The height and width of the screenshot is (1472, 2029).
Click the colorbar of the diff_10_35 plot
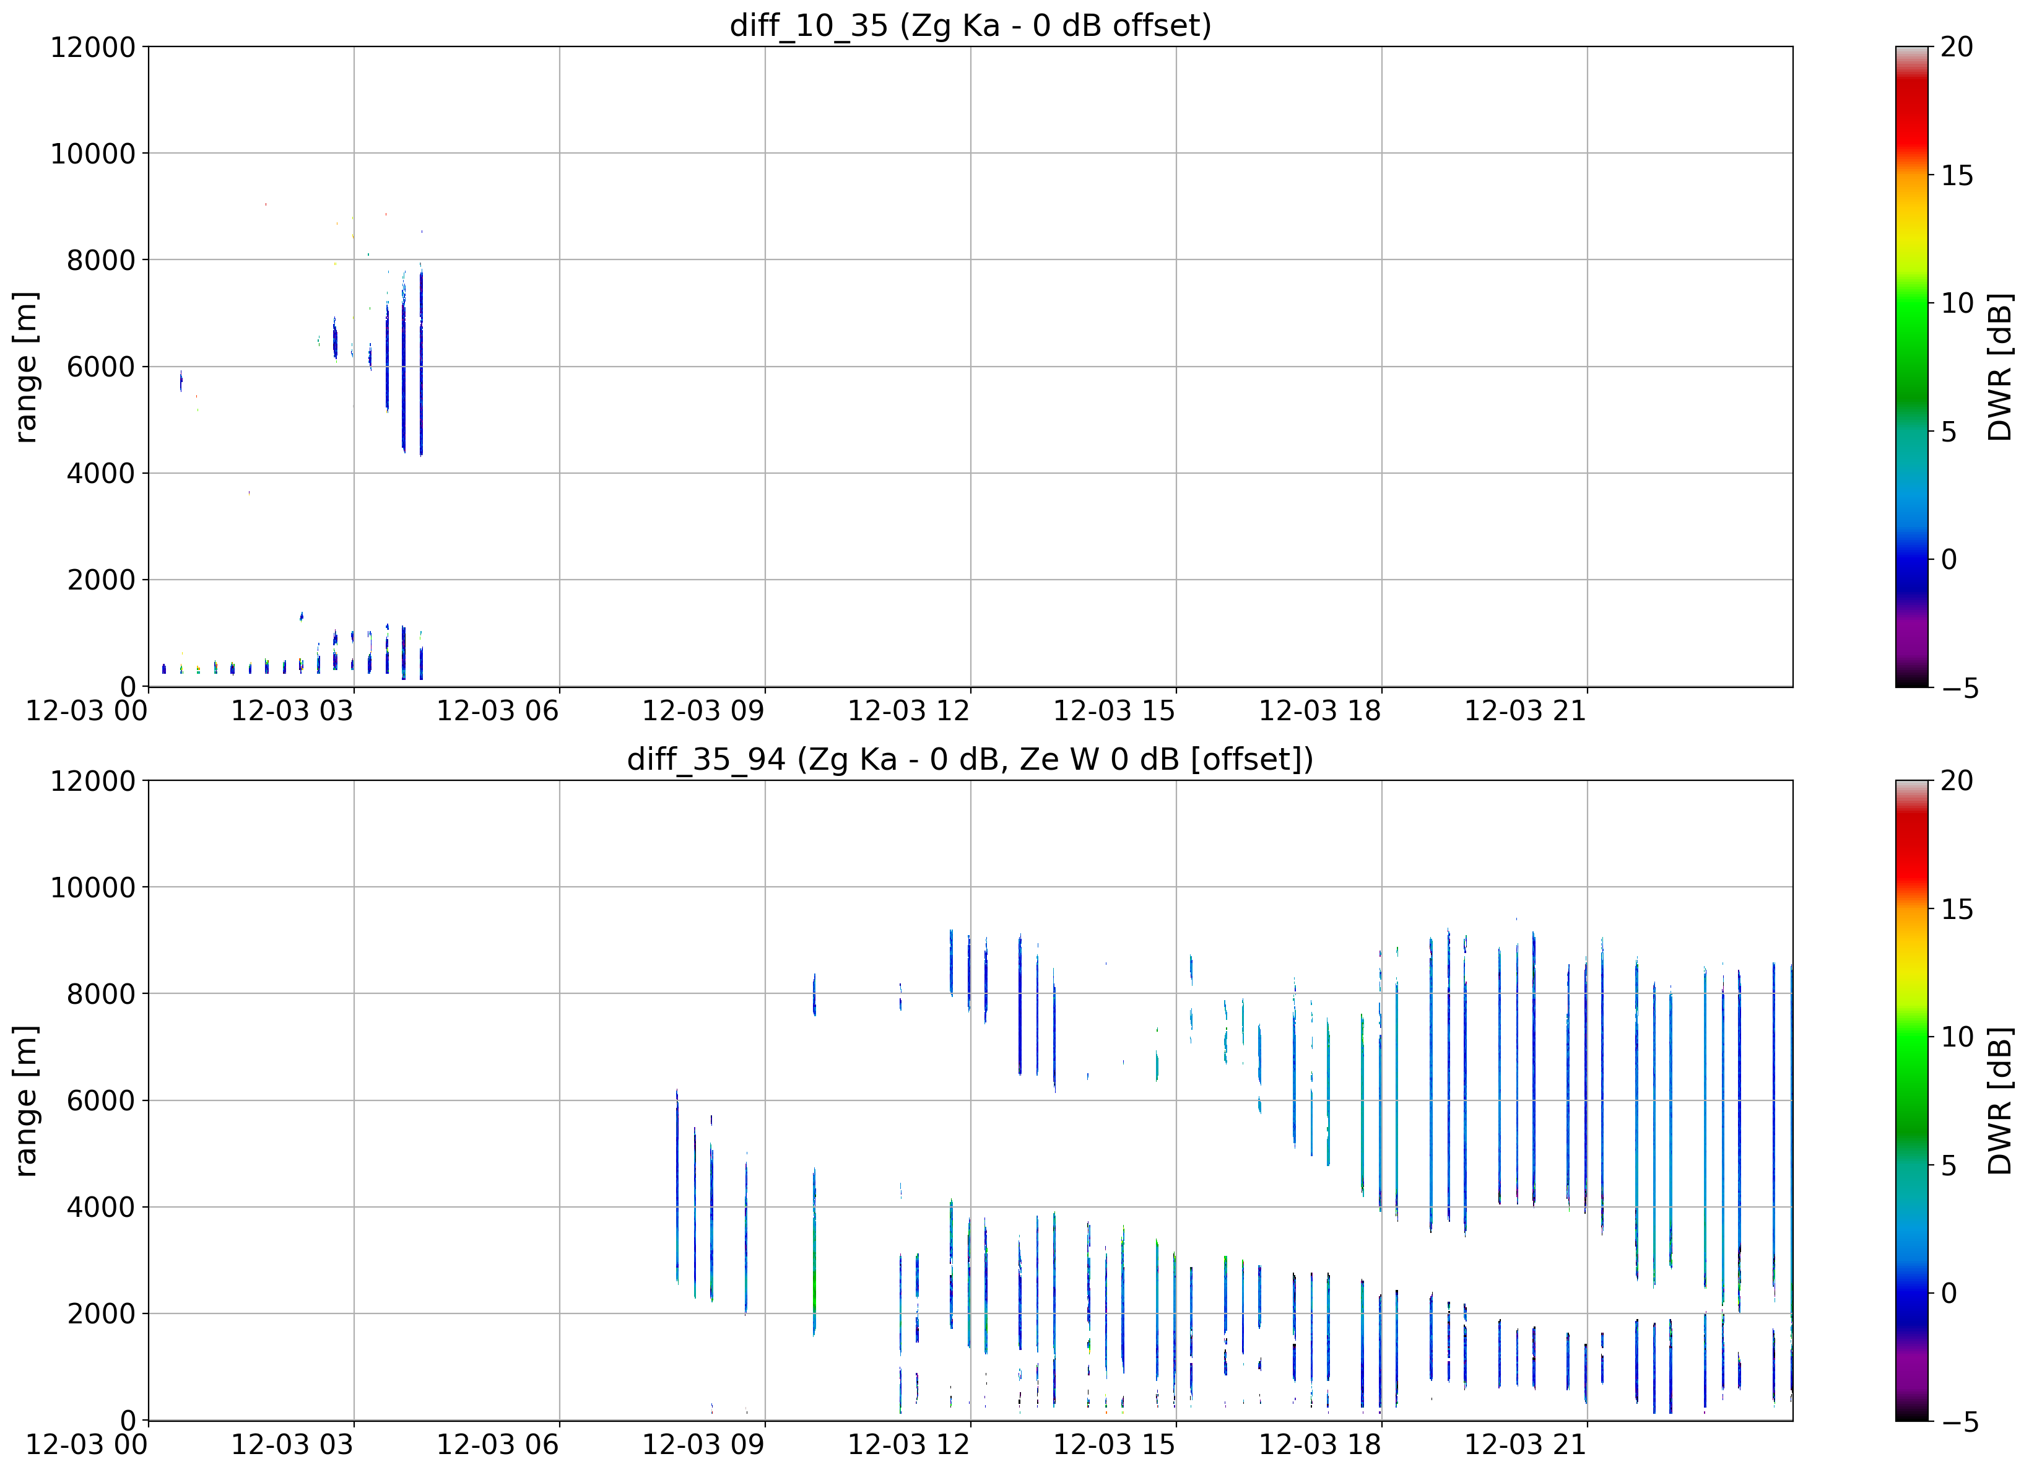pyautogui.click(x=1912, y=367)
